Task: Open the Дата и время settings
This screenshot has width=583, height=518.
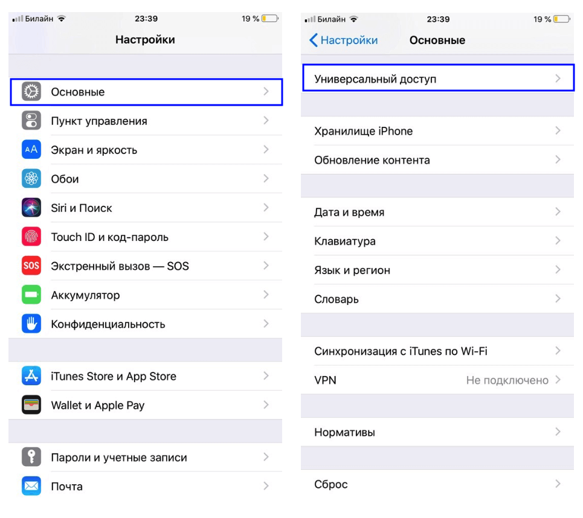Action: (x=437, y=212)
